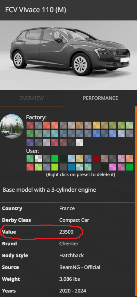Click the circled Value 23500 row
Image resolution: width=137 pixels, height=297 pixels.
pos(41,232)
